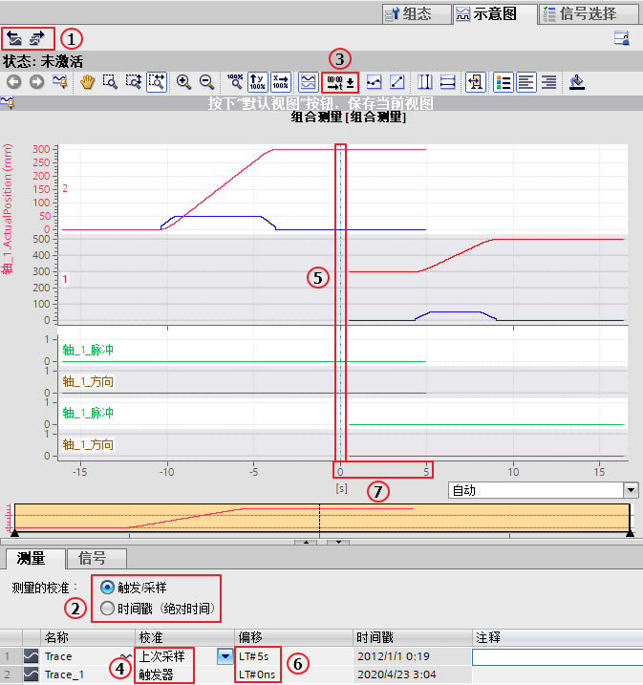Image resolution: width=643 pixels, height=685 pixels.
Task: Click the orange overview navigation strip
Action: [x=322, y=518]
